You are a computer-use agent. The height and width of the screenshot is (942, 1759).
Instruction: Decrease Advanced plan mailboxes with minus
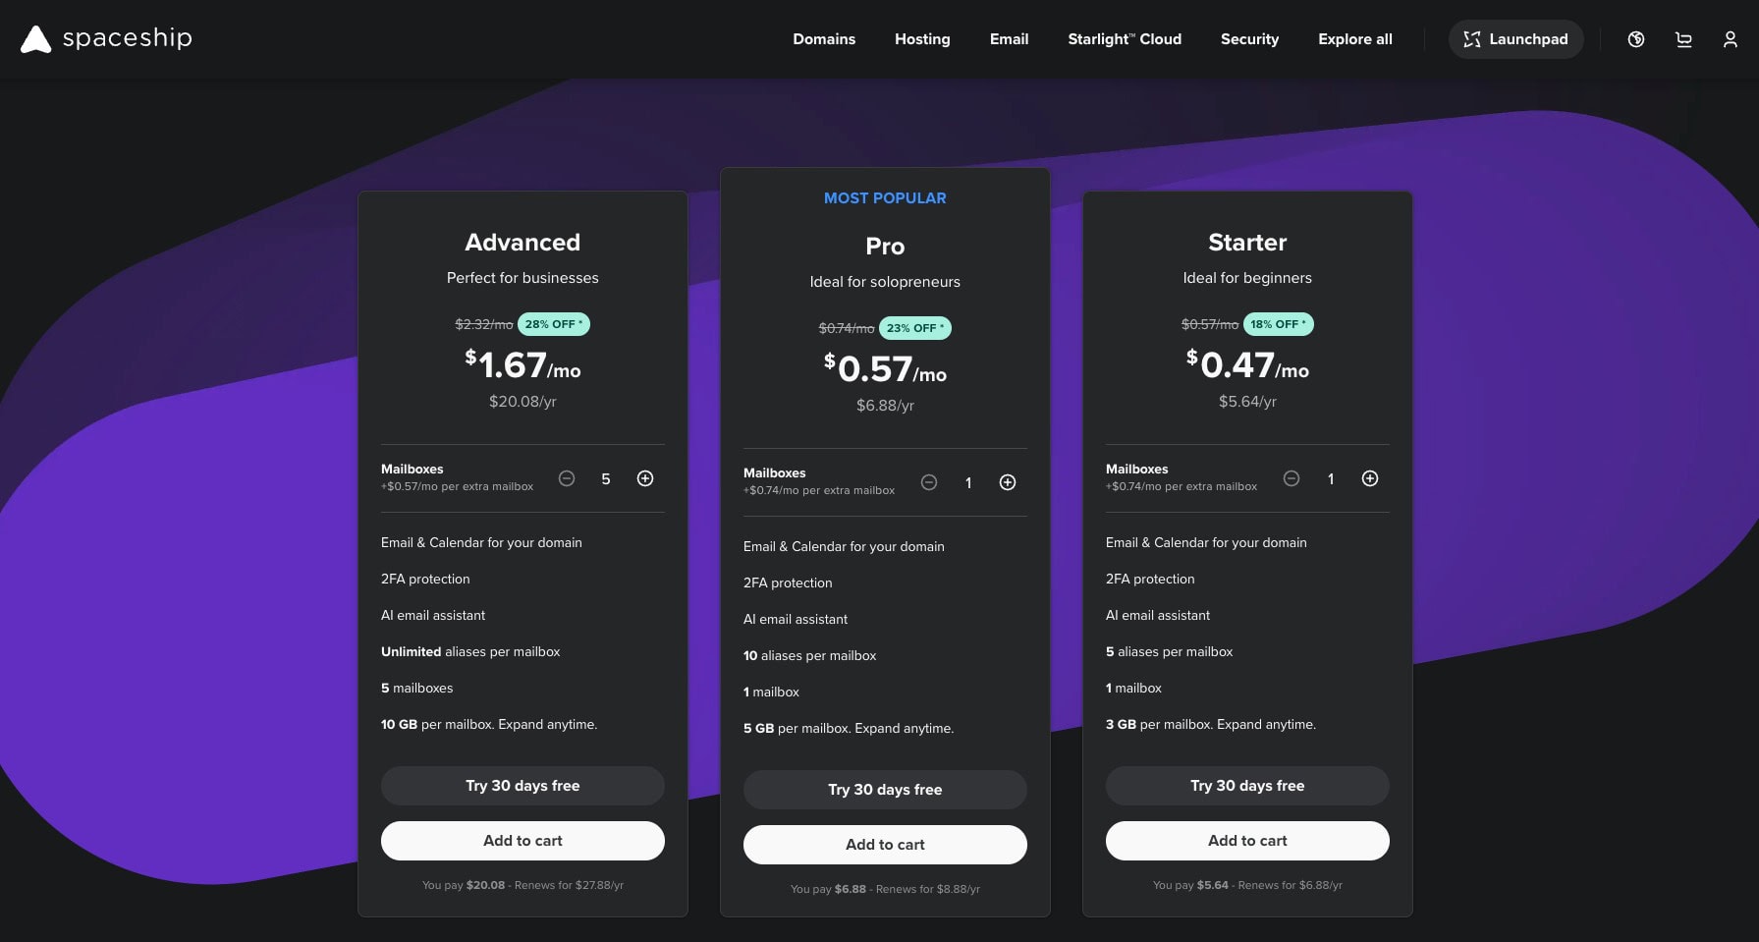click(567, 478)
